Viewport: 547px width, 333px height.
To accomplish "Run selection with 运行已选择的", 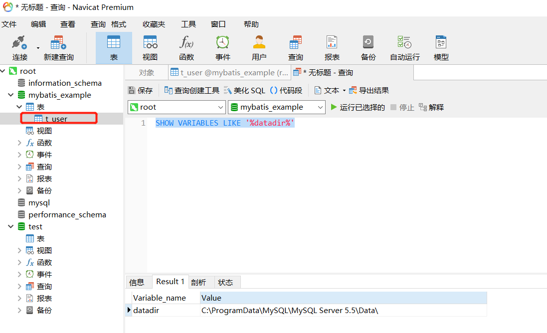I will [x=358, y=107].
